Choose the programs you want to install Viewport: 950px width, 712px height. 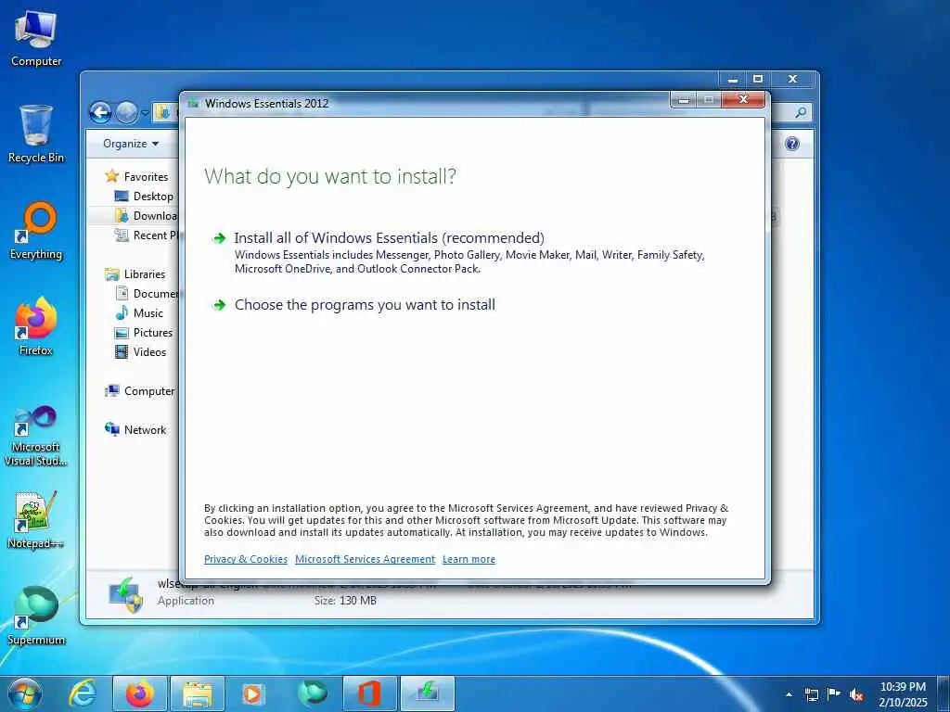pos(365,304)
